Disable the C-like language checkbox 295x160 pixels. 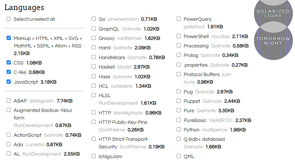(9, 72)
